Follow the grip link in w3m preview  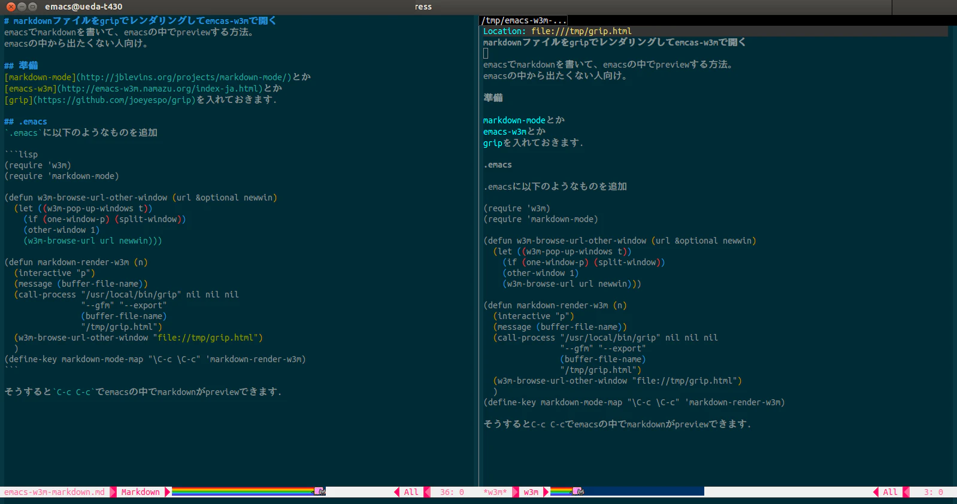493,143
